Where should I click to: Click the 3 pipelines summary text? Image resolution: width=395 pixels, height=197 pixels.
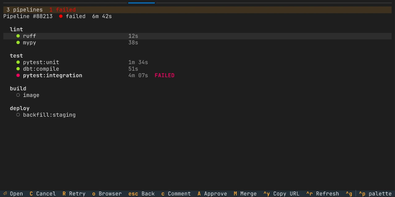click(25, 10)
